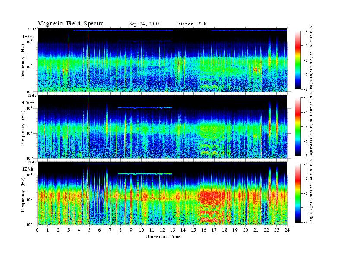Click the "Universal Time" axis label
Screen dimensions: 342x264
click(x=163, y=236)
